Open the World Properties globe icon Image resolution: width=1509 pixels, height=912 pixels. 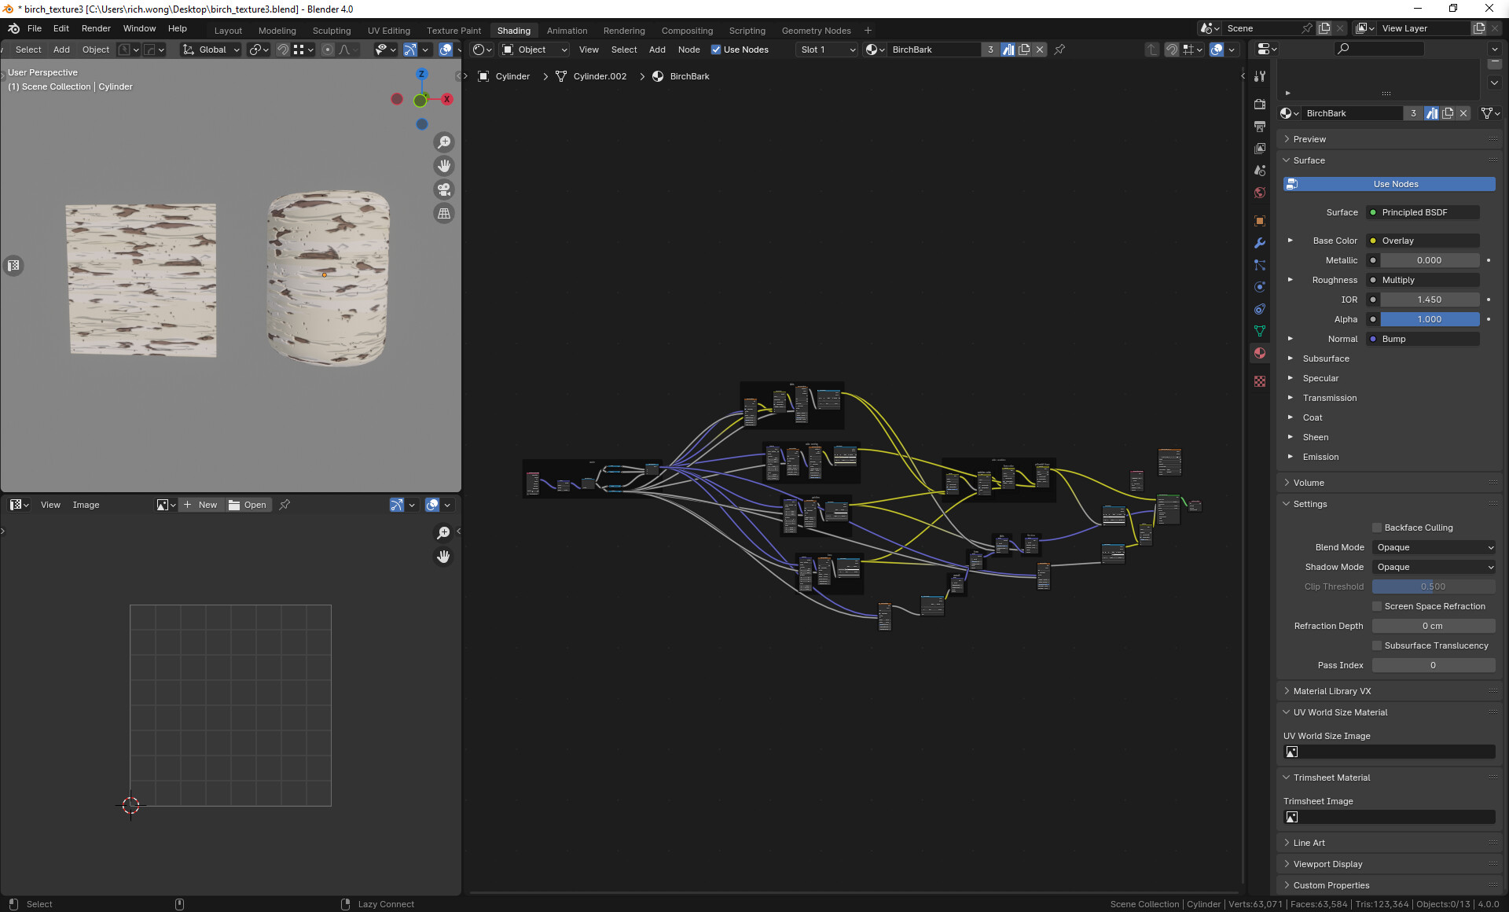click(x=1260, y=193)
